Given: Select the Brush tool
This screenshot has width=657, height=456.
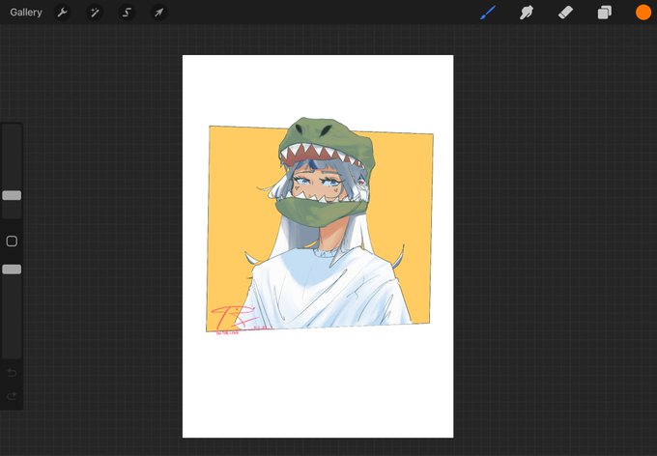Looking at the screenshot, I should 488,13.
